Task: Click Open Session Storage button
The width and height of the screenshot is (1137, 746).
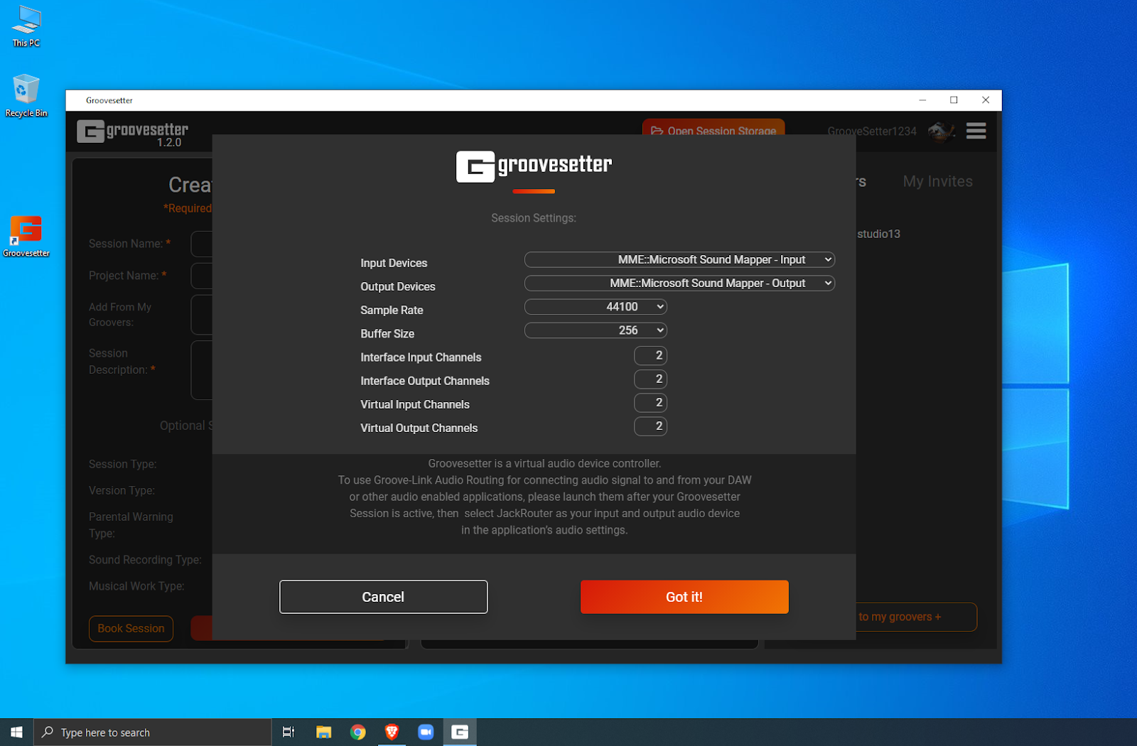Action: 713,128
